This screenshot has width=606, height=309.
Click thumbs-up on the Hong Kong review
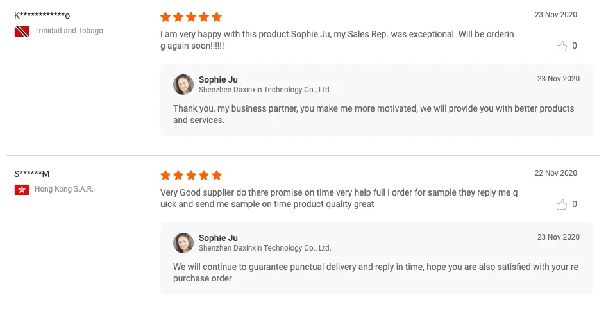click(x=562, y=205)
